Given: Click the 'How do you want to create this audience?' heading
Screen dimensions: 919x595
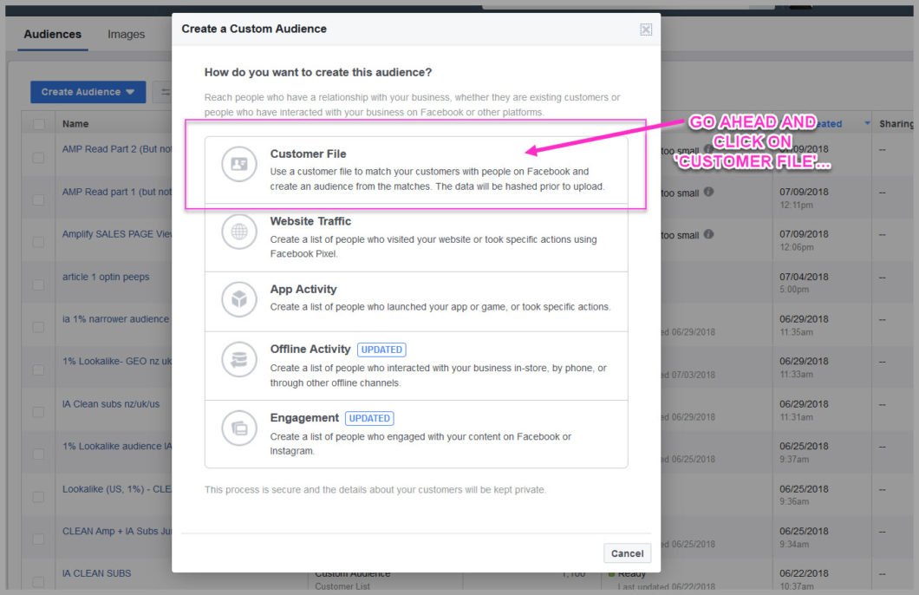Looking at the screenshot, I should click(x=318, y=72).
